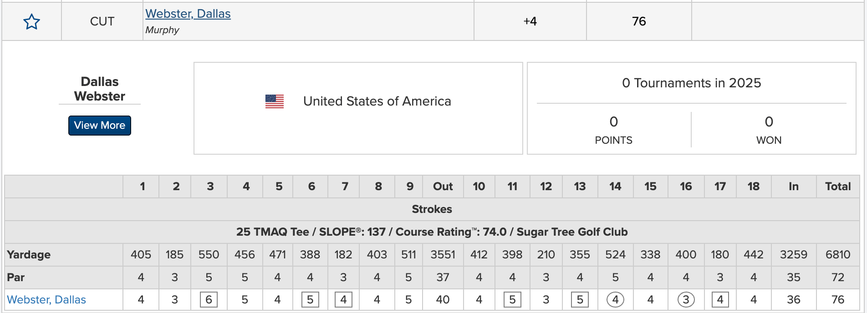Click the WON stat value
867x313 pixels.
769,122
